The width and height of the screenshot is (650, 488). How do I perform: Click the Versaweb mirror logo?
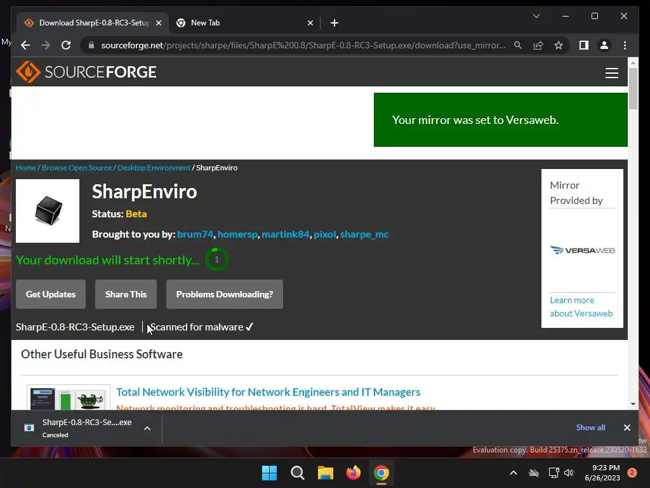click(583, 250)
